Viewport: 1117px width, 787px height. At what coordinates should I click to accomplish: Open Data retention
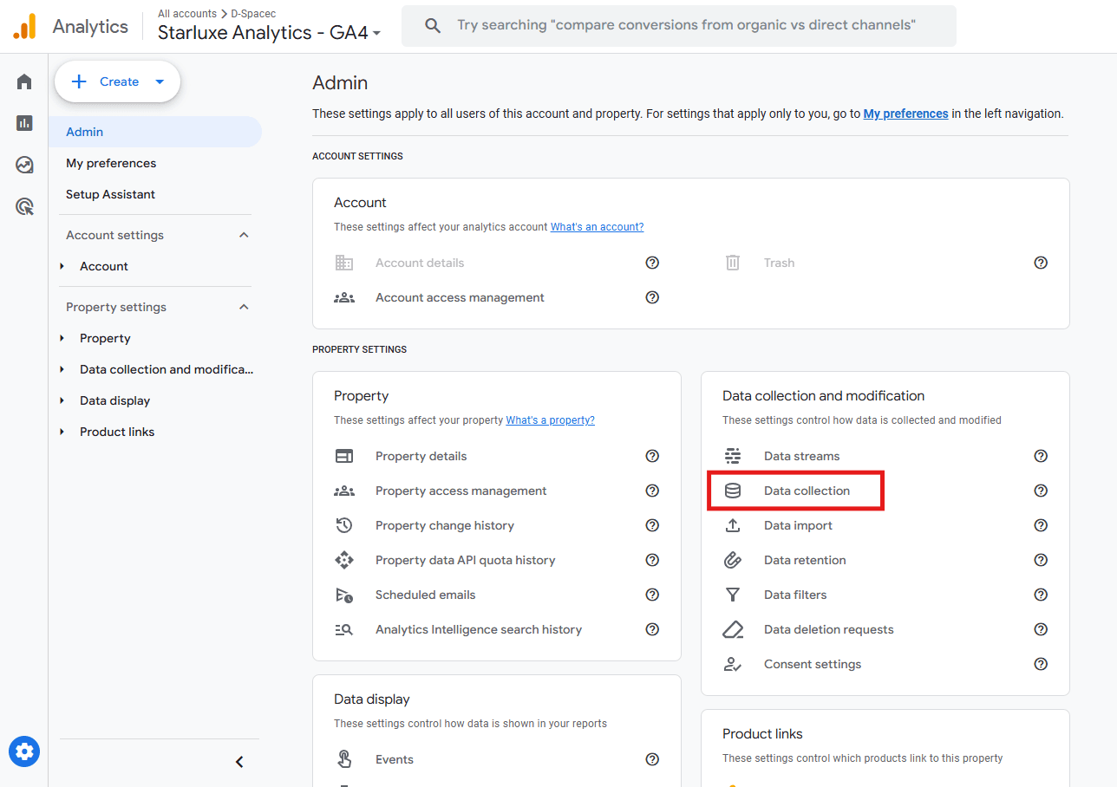805,560
